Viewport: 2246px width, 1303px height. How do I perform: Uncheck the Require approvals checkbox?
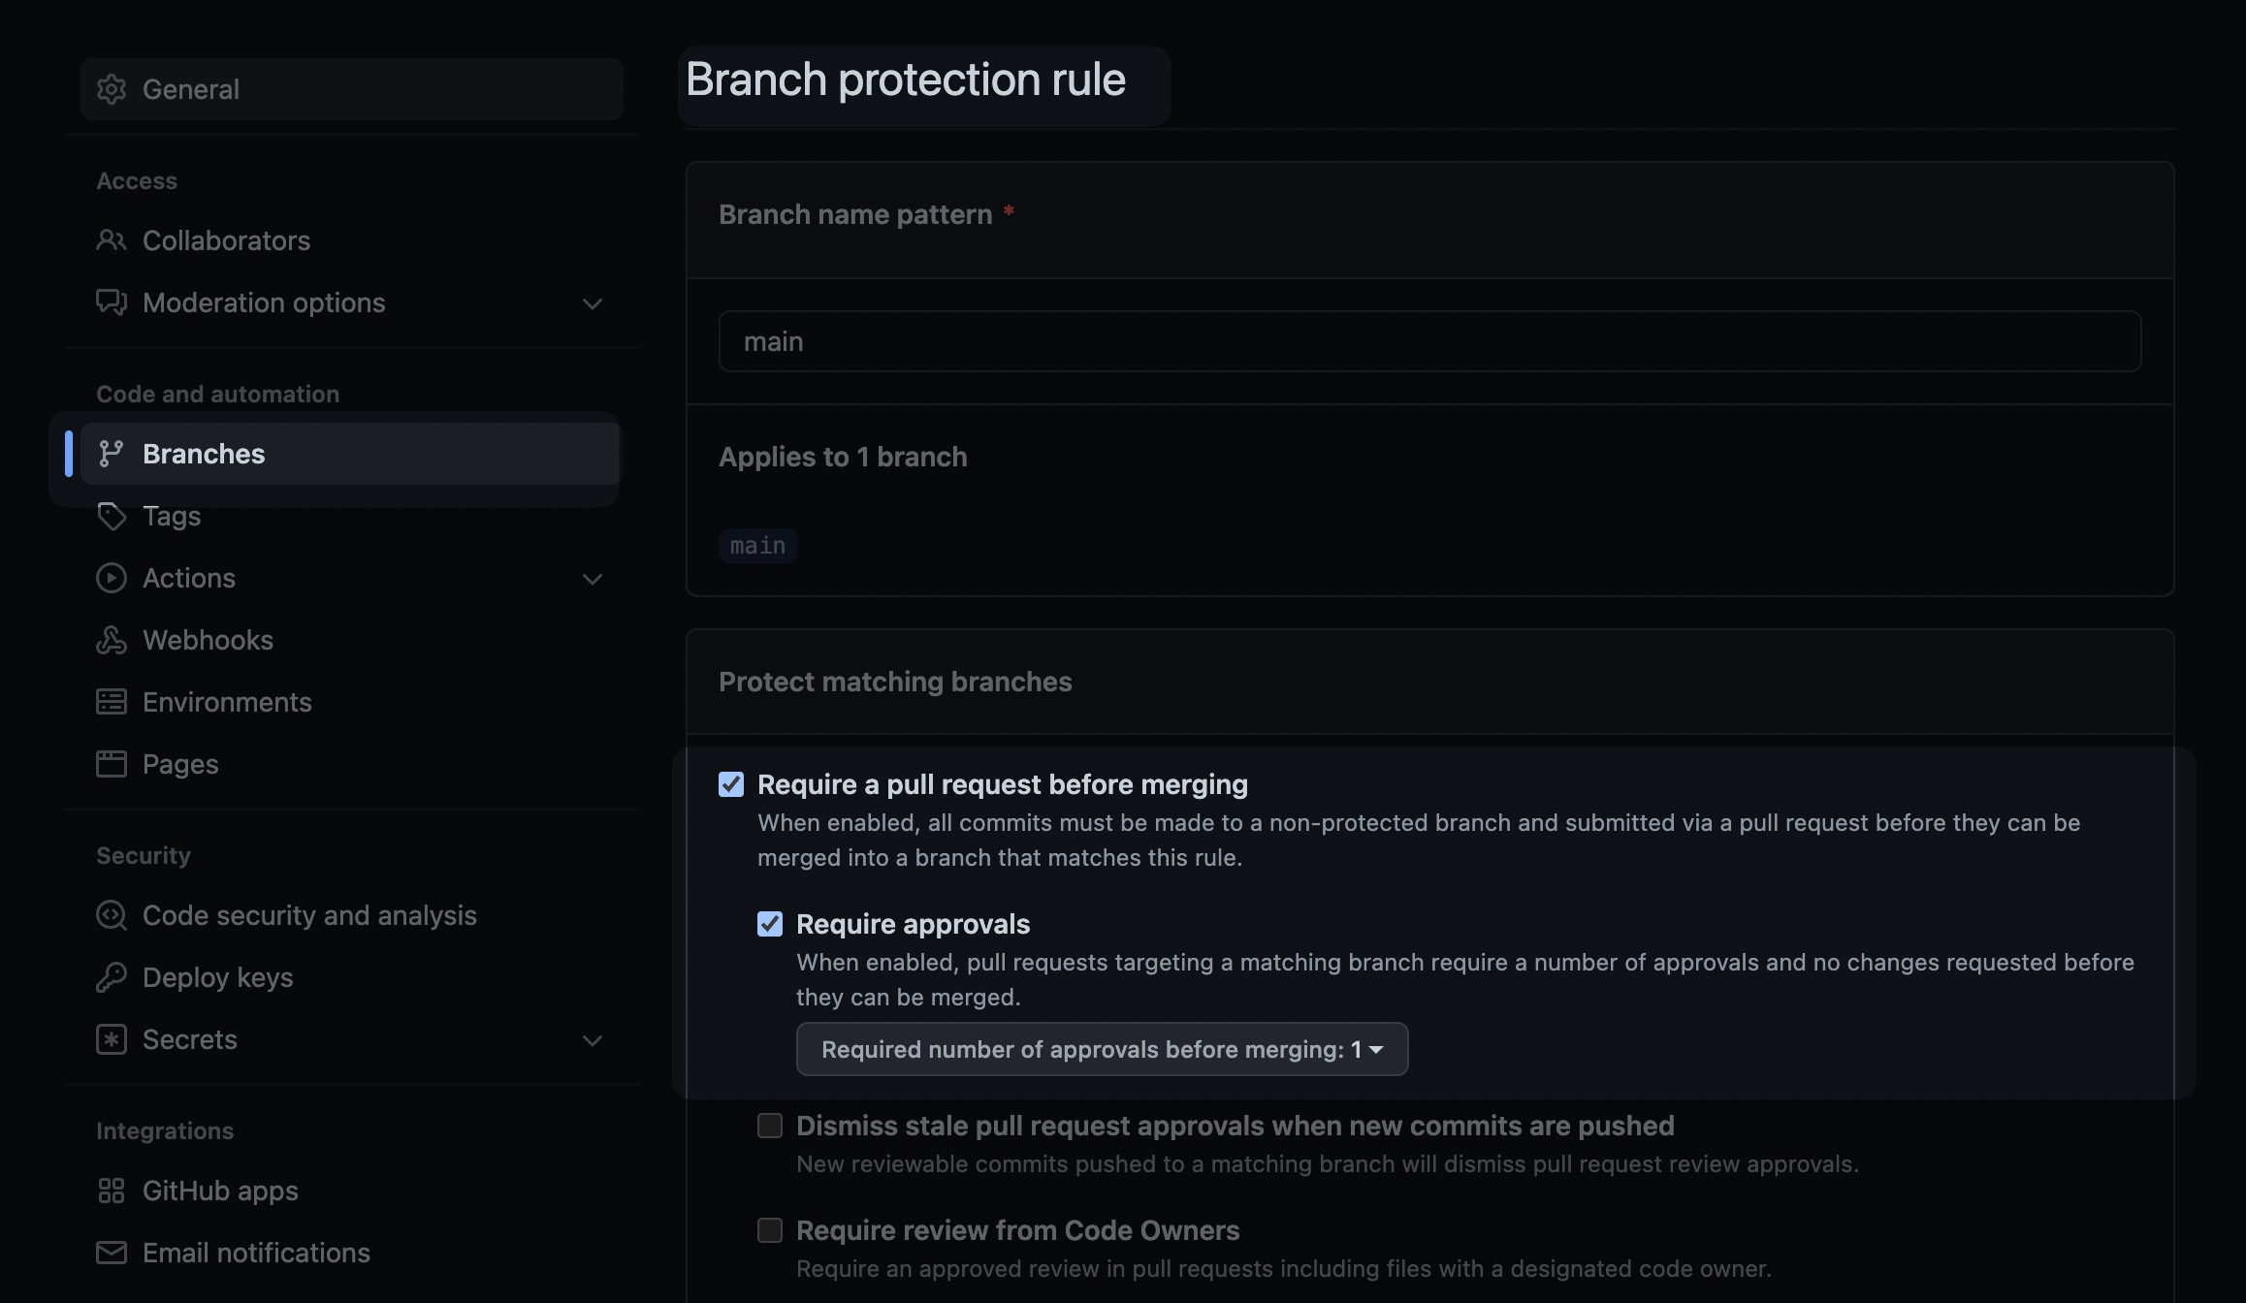pos(770,924)
